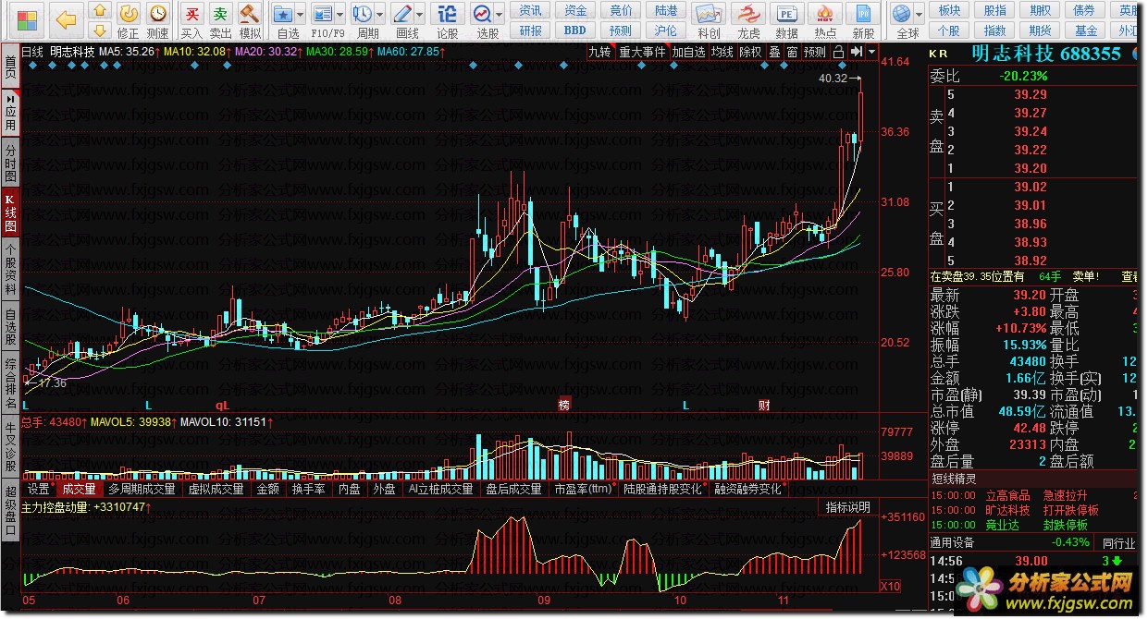1148x619 pixels.
Task: Open the chart header dropdown triangle
Action: [x=871, y=52]
